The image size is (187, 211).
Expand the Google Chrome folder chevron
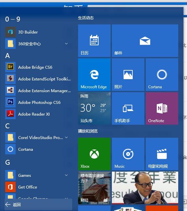(66, 198)
